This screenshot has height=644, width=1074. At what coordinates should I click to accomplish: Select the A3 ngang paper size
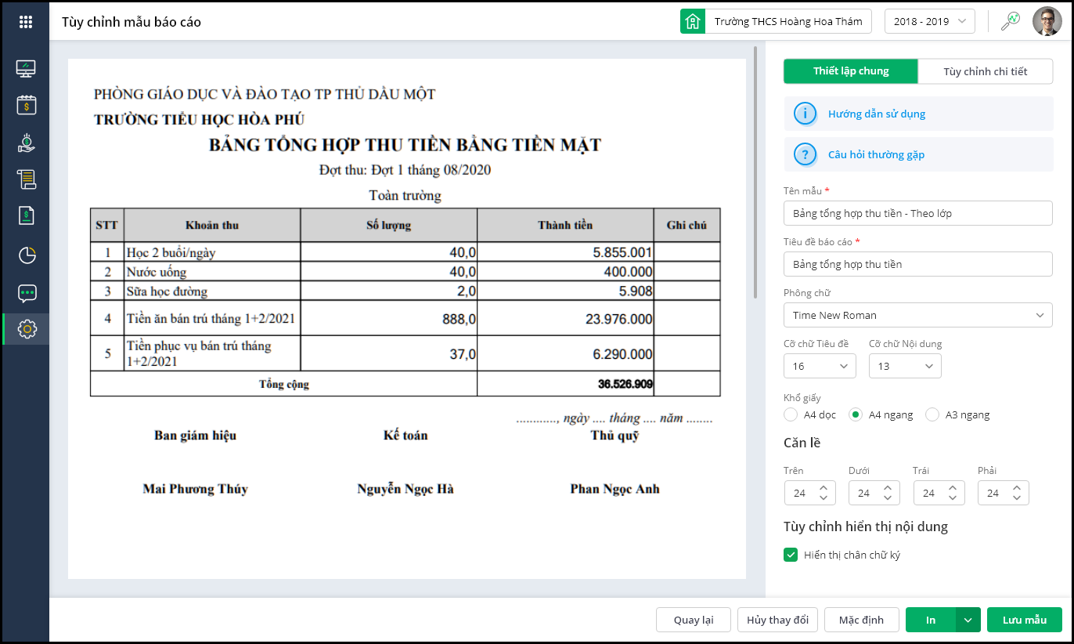pyautogui.click(x=932, y=415)
